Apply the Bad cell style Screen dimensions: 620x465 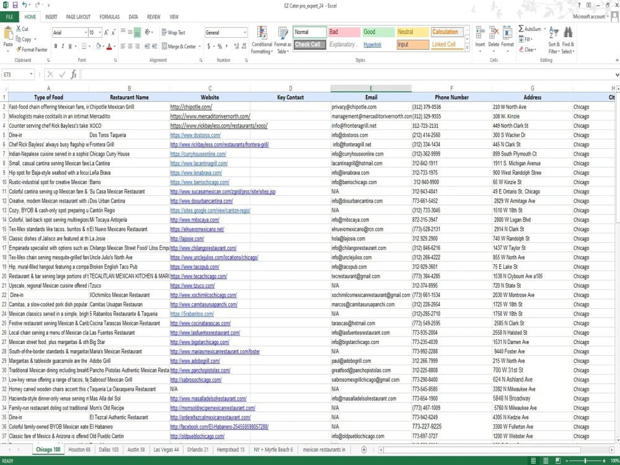(344, 32)
